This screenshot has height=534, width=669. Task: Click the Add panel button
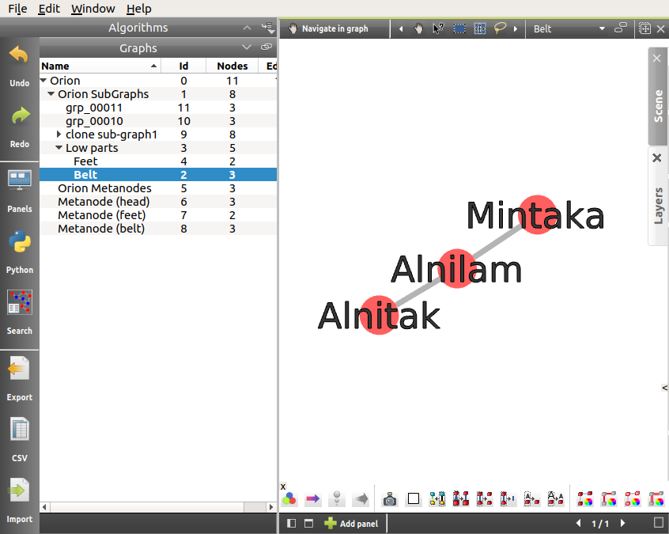pos(351,523)
